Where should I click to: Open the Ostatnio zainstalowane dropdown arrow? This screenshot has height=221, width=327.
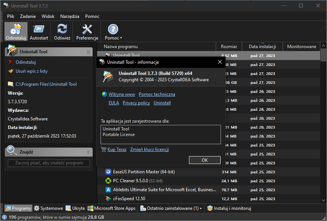201,208
